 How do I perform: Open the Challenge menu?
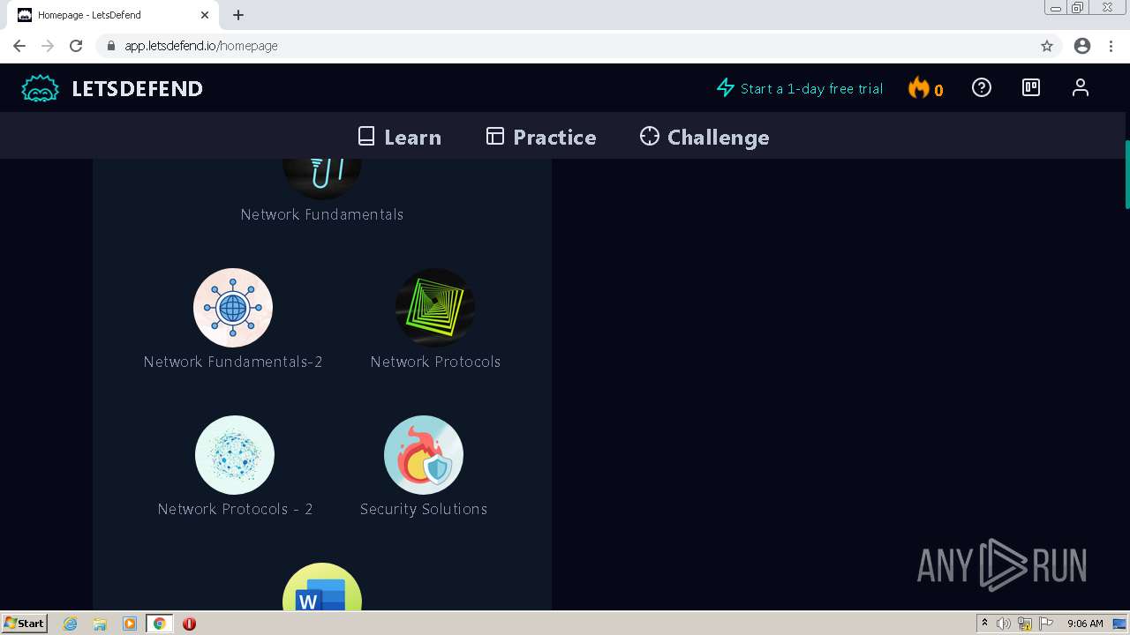(x=704, y=137)
